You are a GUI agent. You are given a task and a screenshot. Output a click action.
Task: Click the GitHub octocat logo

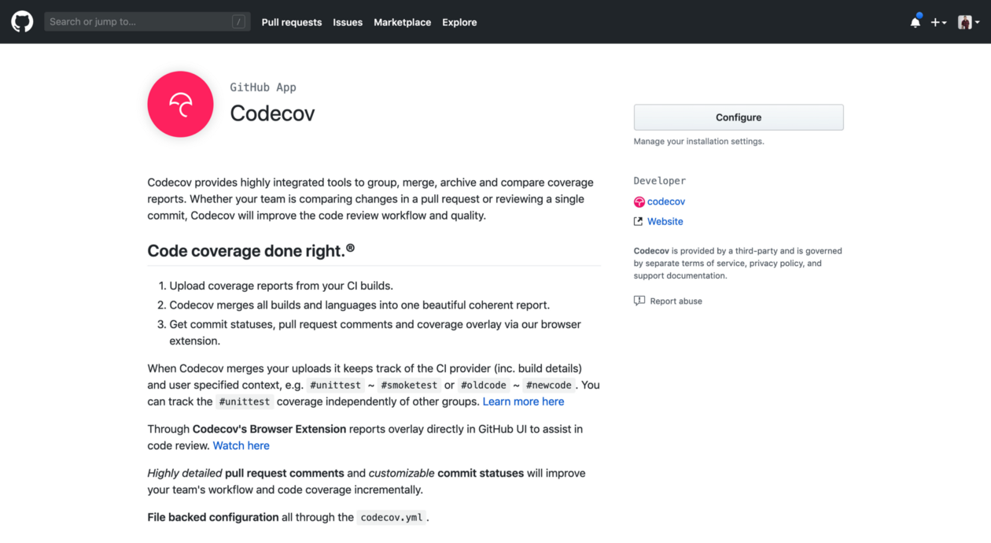(21, 21)
